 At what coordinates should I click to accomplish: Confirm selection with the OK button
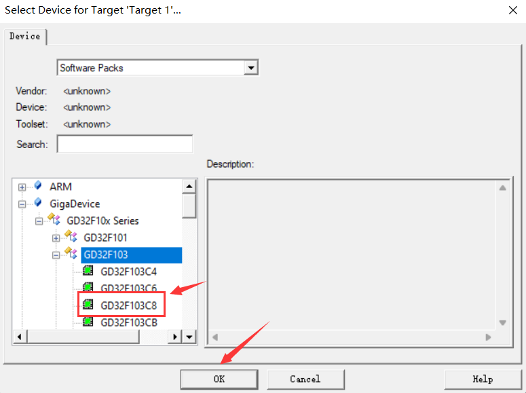point(219,379)
